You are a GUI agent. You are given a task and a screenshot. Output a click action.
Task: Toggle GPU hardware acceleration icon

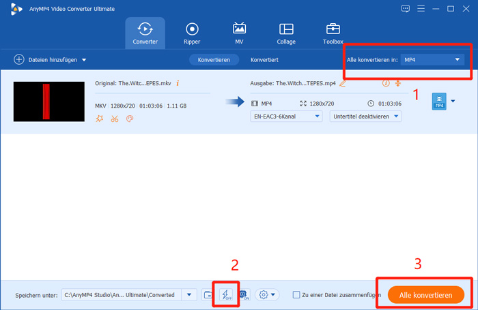[244, 295]
